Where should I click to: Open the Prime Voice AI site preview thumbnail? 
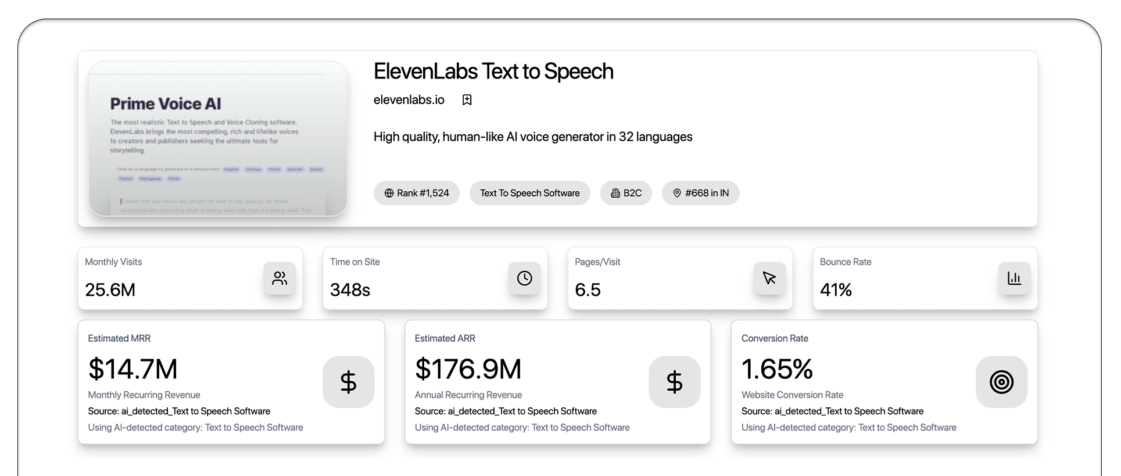click(x=218, y=139)
